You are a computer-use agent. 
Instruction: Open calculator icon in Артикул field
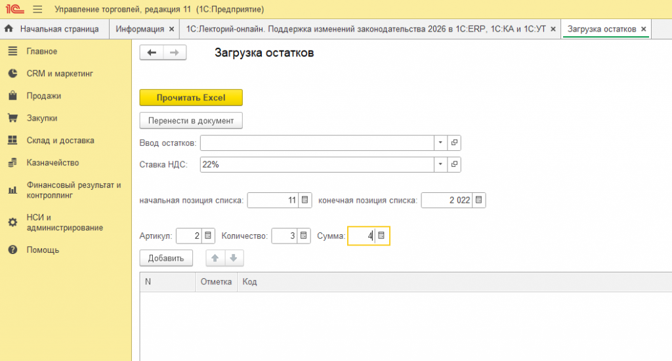click(208, 236)
